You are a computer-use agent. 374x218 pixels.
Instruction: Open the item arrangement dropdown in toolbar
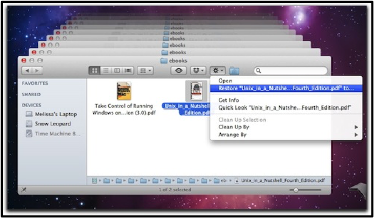[146, 71]
